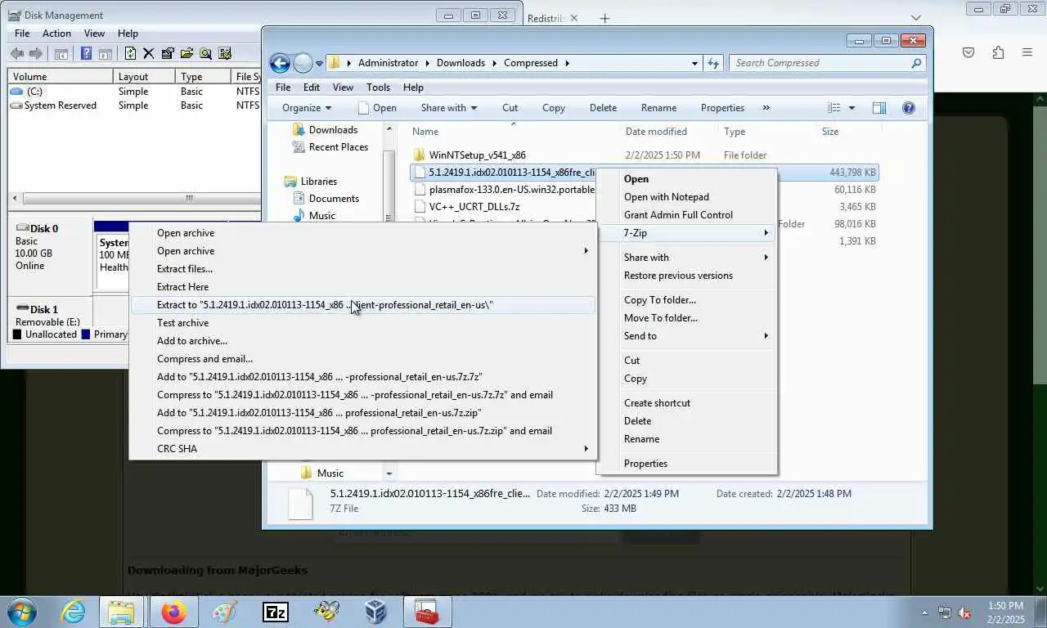Click the Forward arrow in Disk Management toolbar

[35, 54]
